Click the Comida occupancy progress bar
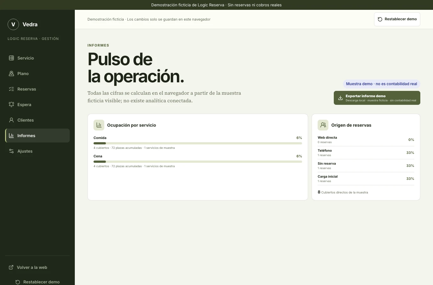Image resolution: width=433 pixels, height=285 pixels. coord(198,143)
